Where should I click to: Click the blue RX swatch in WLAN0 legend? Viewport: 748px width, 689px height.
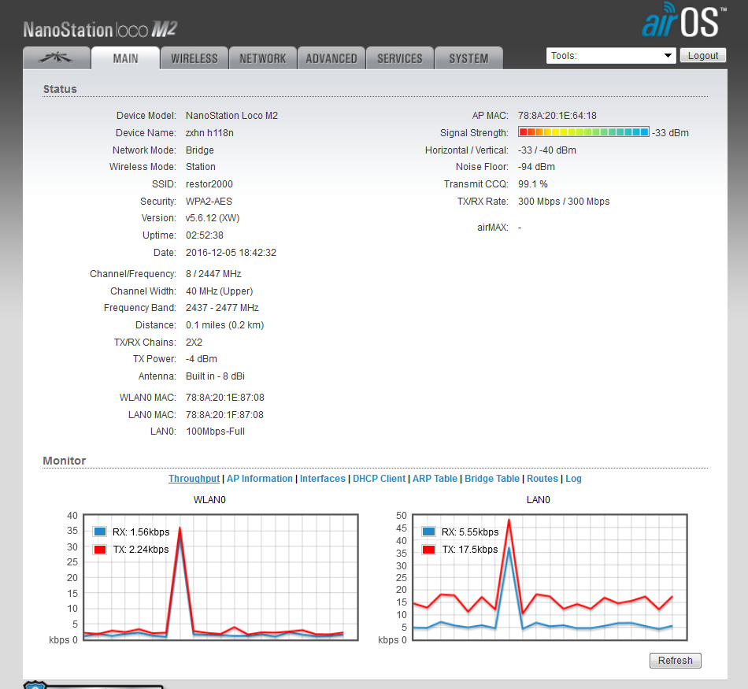tap(100, 532)
